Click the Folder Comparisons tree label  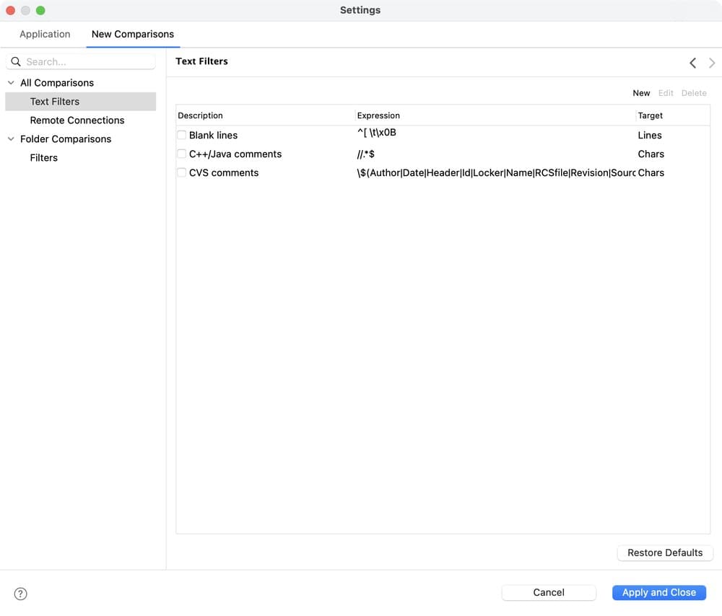(x=66, y=139)
